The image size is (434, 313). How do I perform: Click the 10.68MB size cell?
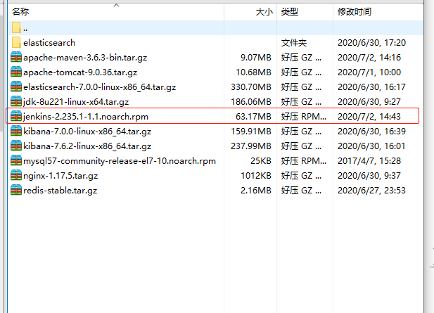[253, 72]
